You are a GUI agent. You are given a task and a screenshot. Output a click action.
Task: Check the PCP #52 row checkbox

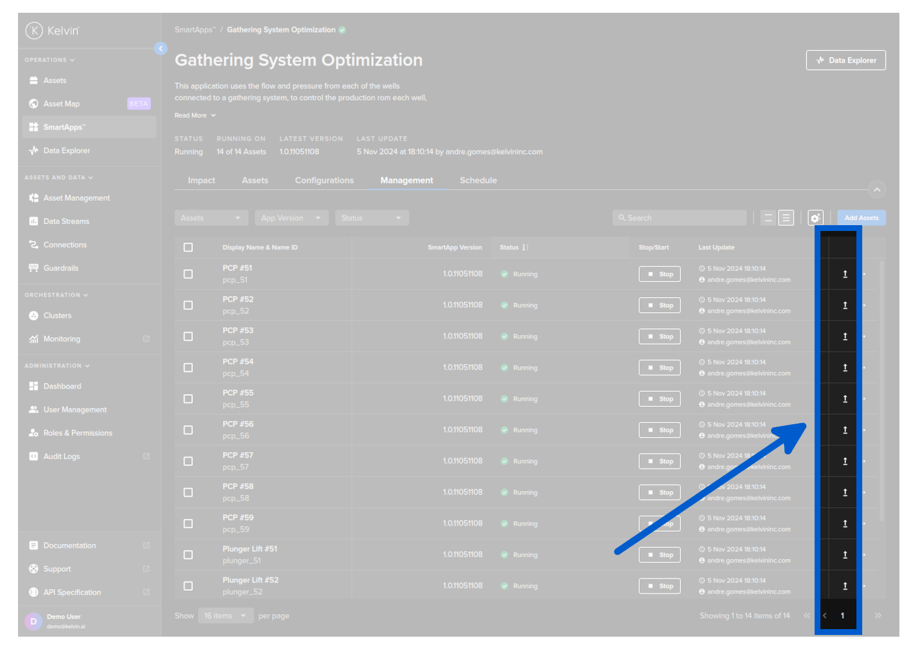pyautogui.click(x=188, y=305)
